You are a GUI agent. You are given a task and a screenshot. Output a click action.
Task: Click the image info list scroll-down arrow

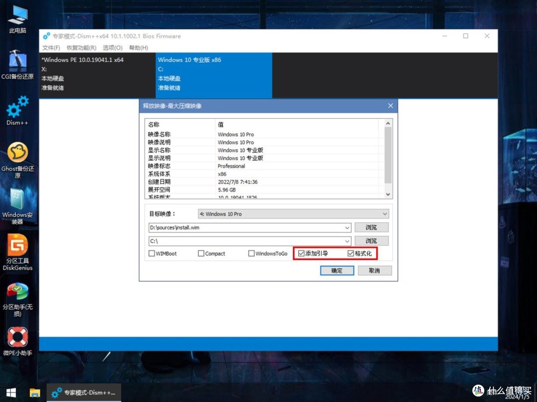click(388, 194)
